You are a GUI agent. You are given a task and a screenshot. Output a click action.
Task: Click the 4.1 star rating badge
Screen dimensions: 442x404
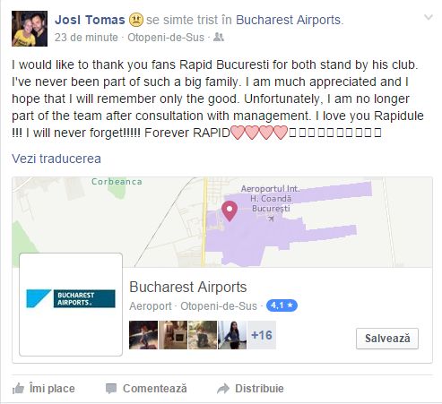click(282, 305)
